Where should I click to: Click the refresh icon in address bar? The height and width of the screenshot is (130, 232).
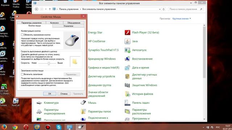pyautogui.click(x=163, y=9)
